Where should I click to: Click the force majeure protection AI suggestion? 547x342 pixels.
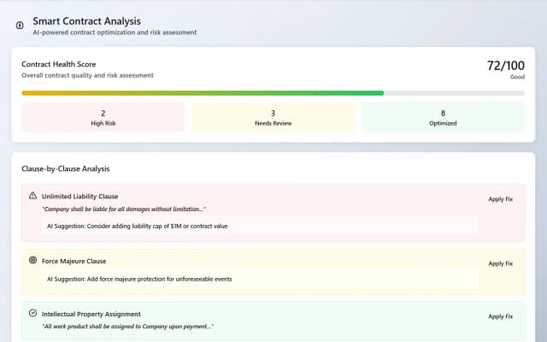[260, 280]
